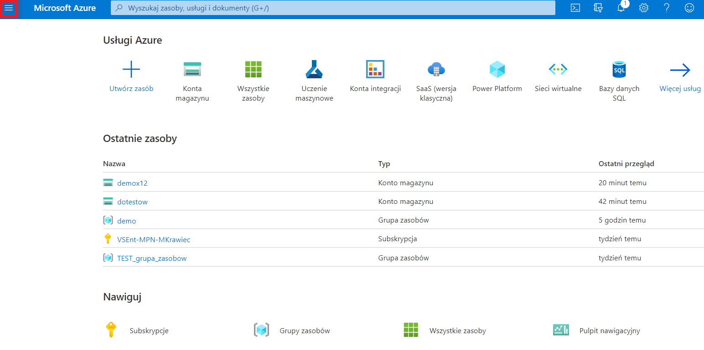704x350 pixels.
Task: Click resource group icon beside TEST_grupa_zasobow
Action: pos(108,258)
